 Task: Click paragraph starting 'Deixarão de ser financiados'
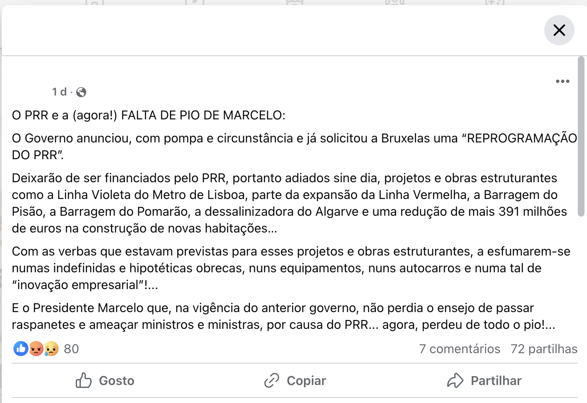pos(289,203)
